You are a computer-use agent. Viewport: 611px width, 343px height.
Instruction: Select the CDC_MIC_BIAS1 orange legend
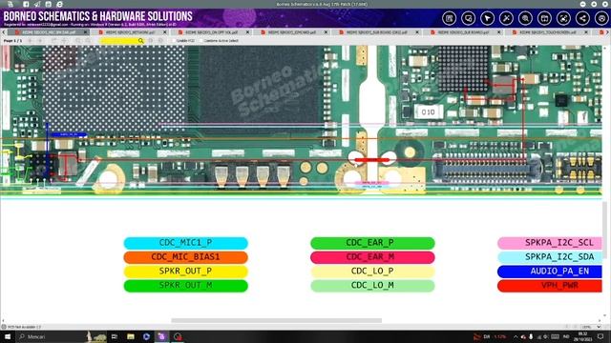click(185, 257)
